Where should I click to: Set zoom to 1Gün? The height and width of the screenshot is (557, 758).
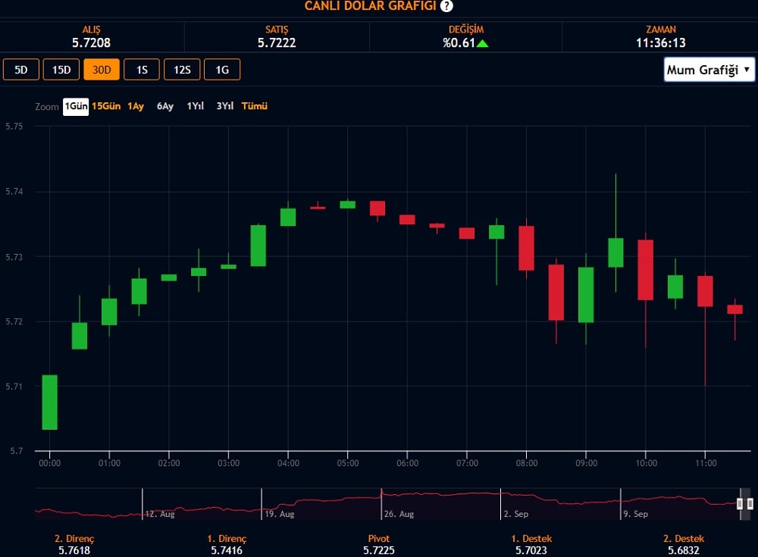tap(76, 106)
